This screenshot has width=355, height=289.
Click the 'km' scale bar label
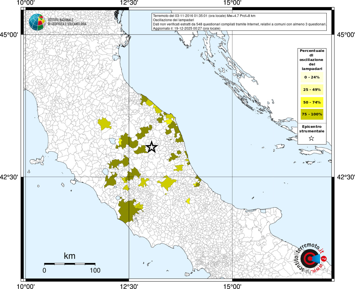click(70, 256)
